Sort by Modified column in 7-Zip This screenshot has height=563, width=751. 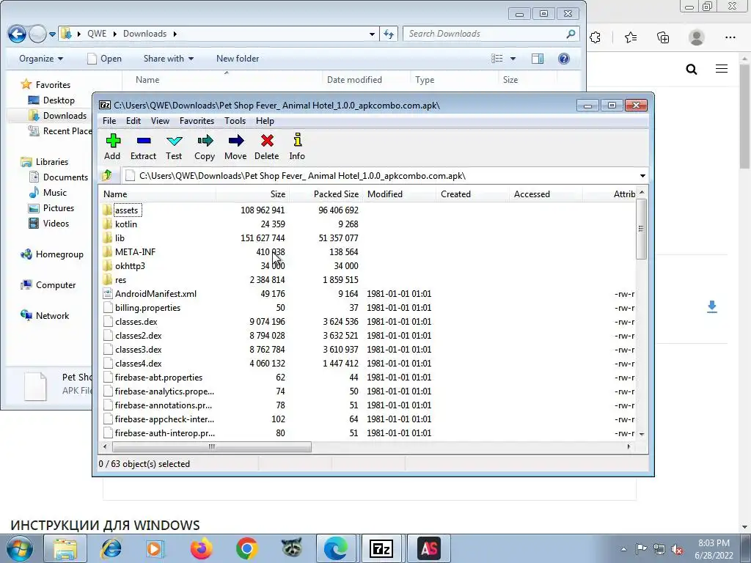click(x=400, y=194)
